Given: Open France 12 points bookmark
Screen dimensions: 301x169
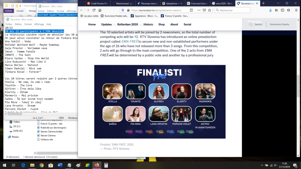Looking at the screenshot, I should 175,16.
